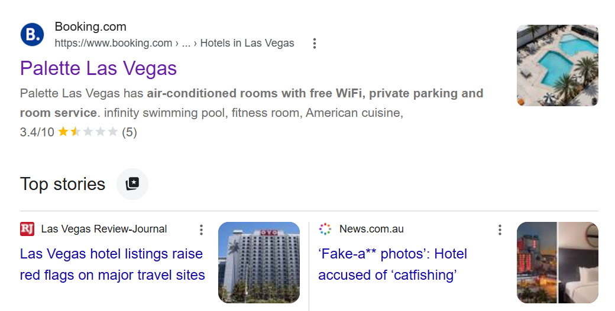615x311 pixels.
Task: Open the Las Vegas hotel listings headline
Action: pos(112,264)
